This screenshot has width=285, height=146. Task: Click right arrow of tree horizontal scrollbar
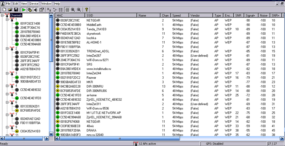point(47,138)
